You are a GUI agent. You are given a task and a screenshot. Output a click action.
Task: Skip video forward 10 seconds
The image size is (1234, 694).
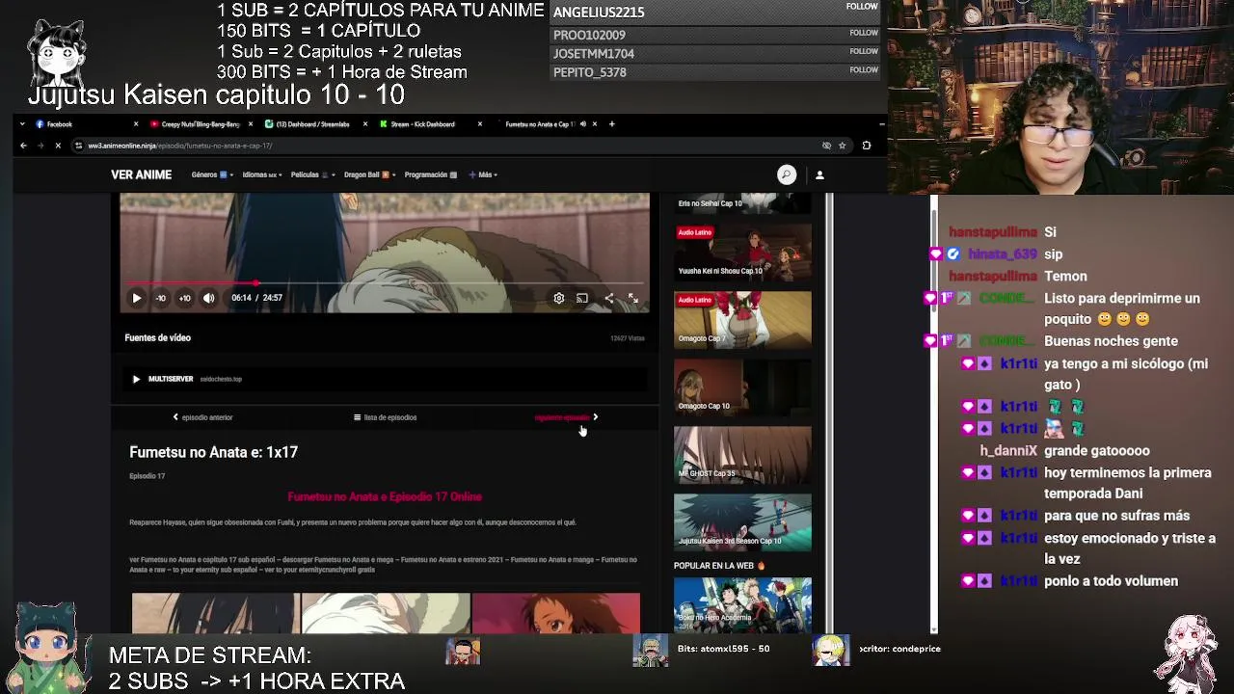pos(184,298)
